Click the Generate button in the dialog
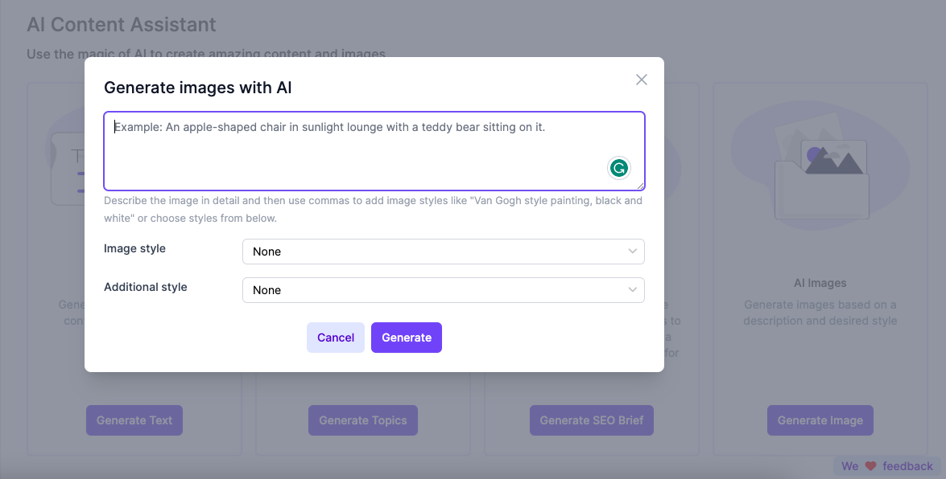The width and height of the screenshot is (946, 479). coord(407,338)
